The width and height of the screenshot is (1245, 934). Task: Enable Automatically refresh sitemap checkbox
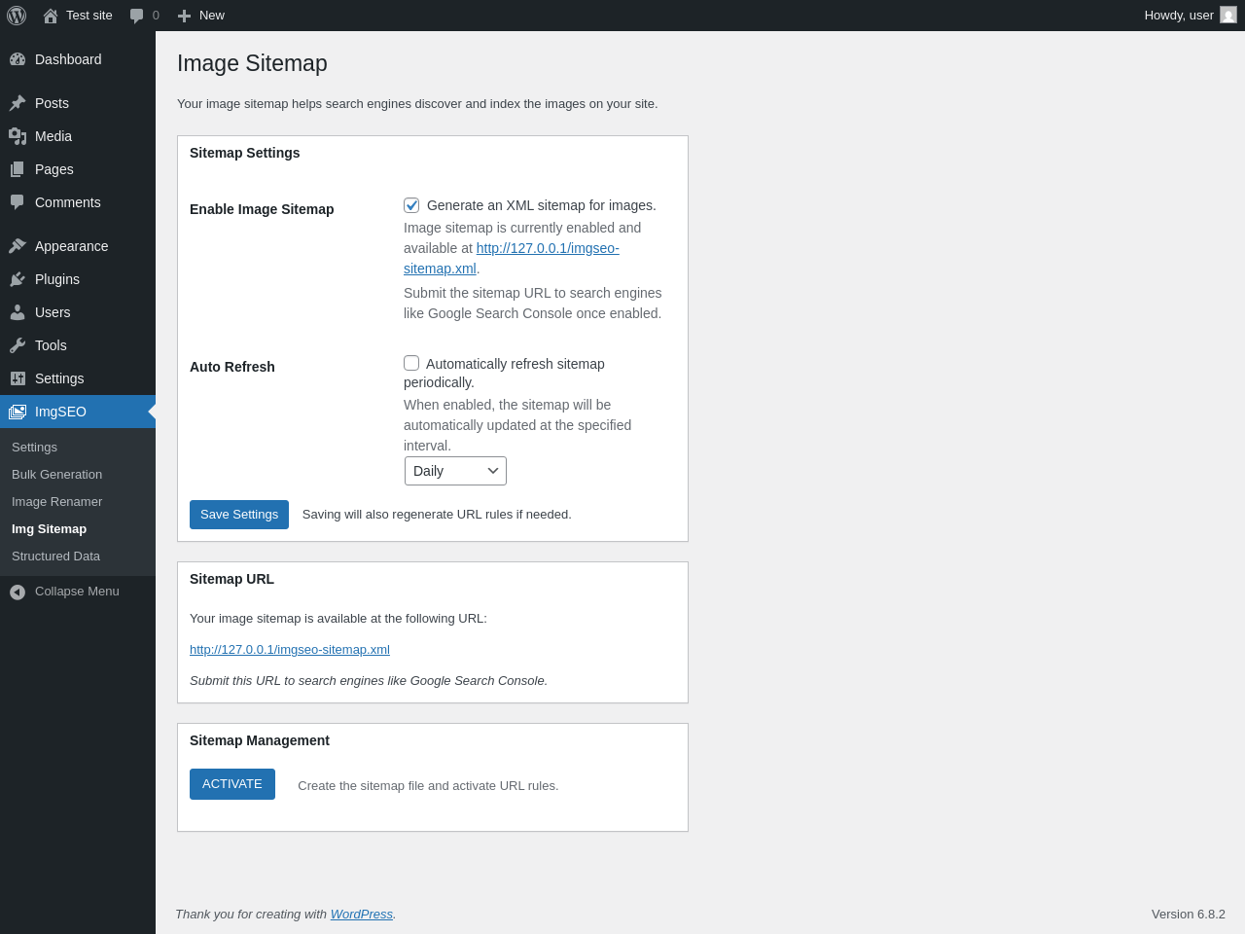pyautogui.click(x=411, y=363)
